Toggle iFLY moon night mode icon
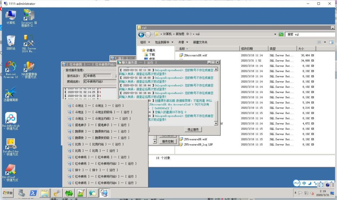 [310, 183]
